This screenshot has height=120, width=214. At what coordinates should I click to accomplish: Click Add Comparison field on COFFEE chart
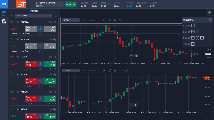(91, 70)
